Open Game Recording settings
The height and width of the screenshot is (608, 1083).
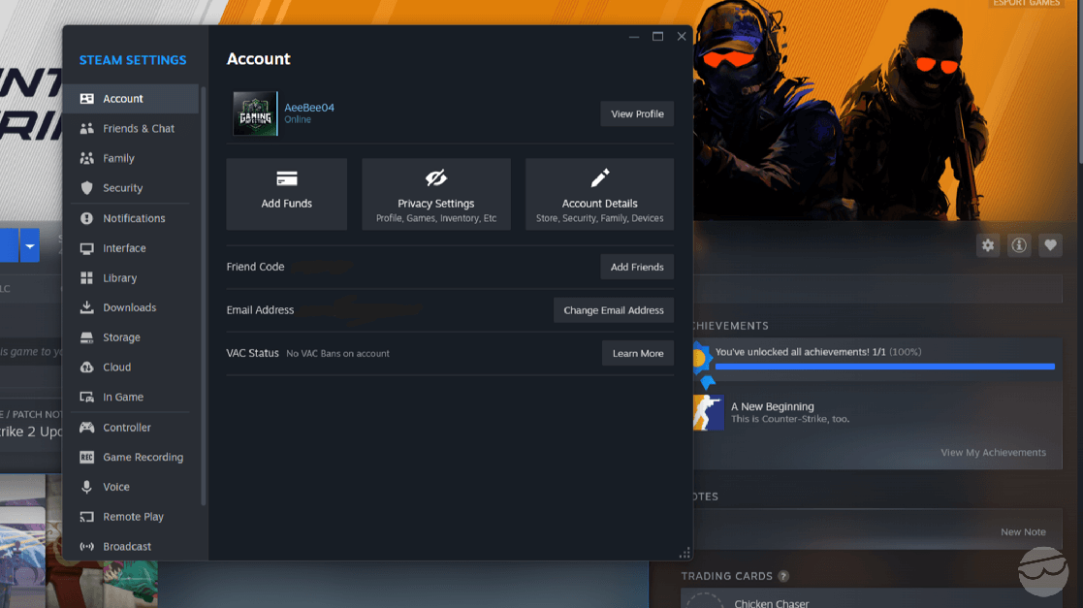(131, 458)
